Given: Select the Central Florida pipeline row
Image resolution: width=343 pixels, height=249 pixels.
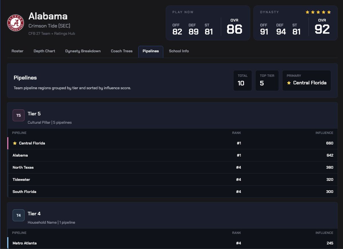Looking at the screenshot, I should tap(172, 143).
